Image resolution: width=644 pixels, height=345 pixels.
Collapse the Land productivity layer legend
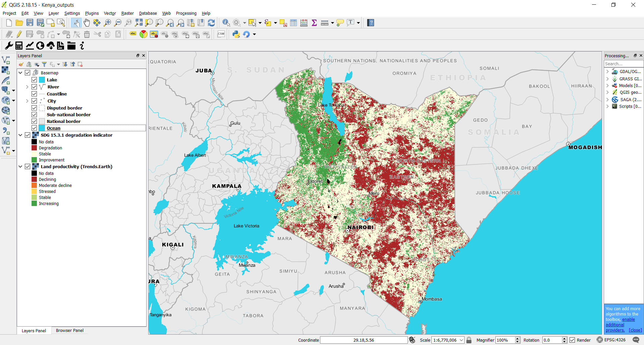[20, 166]
